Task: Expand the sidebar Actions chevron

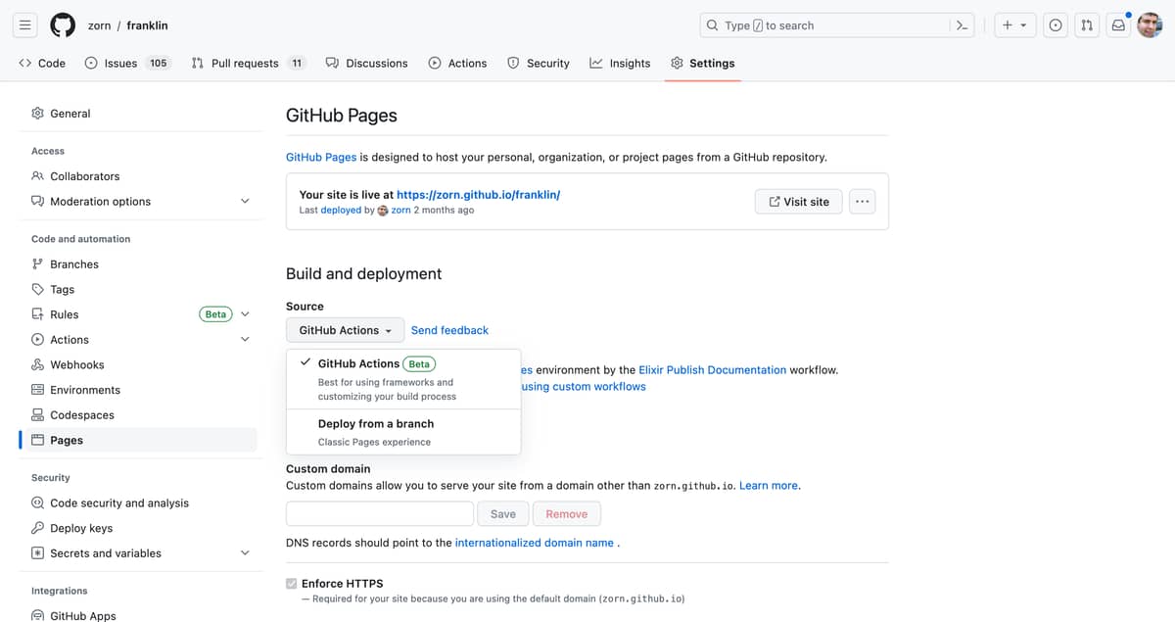Action: coord(245,340)
